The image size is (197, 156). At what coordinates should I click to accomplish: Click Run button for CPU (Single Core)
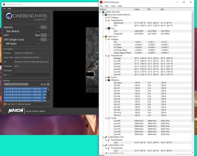(x=44, y=40)
